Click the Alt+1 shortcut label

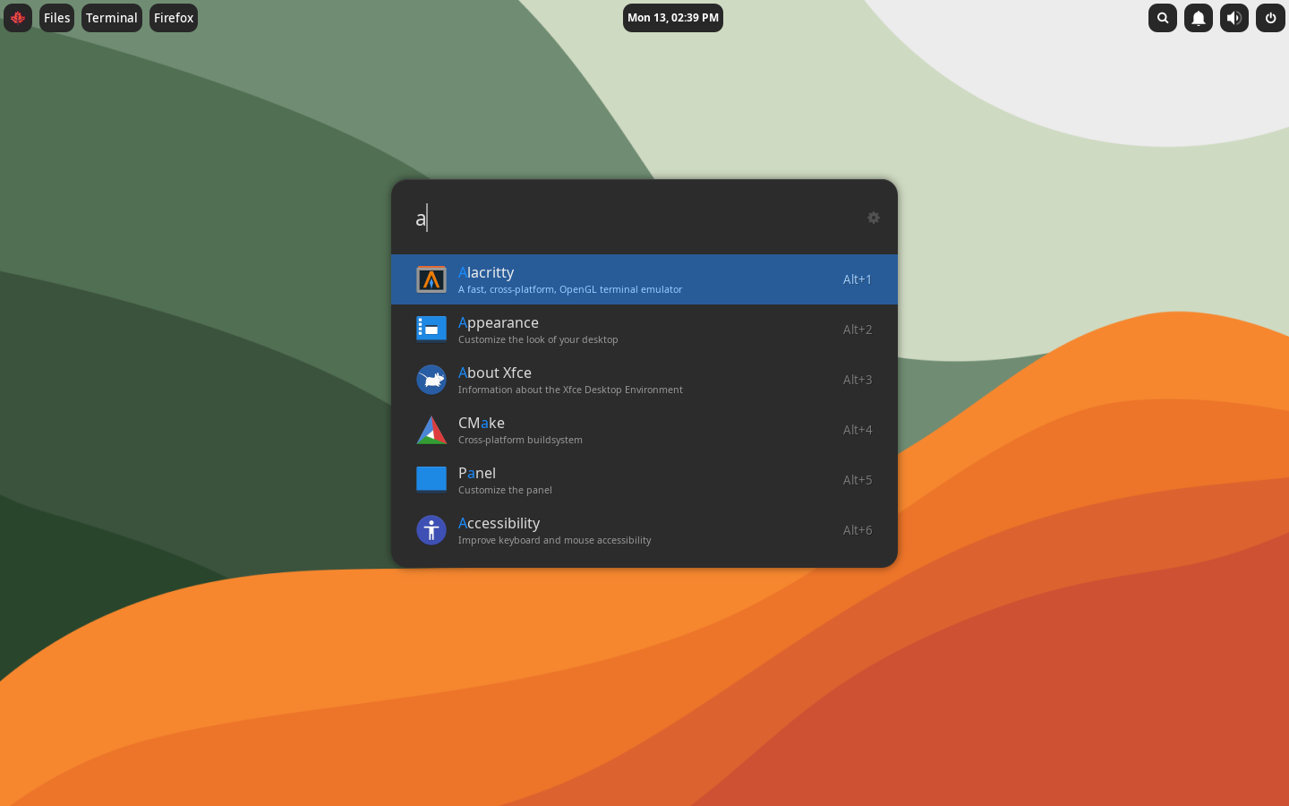pos(858,279)
